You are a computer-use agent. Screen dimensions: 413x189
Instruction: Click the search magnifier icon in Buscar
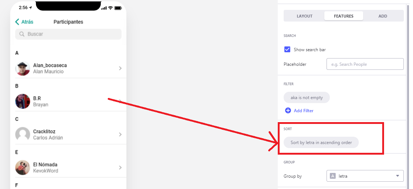pos(22,34)
